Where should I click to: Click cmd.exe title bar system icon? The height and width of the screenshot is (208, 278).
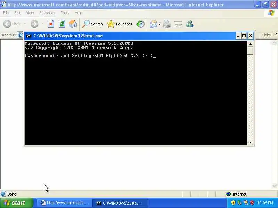coord(28,36)
